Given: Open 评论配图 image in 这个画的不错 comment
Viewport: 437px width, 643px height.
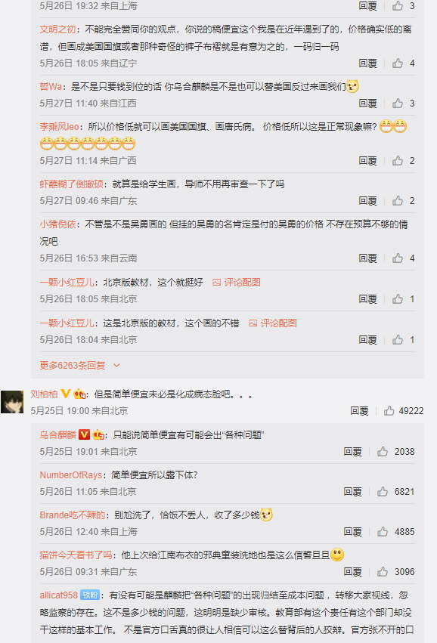Looking at the screenshot, I should pyautogui.click(x=273, y=323).
